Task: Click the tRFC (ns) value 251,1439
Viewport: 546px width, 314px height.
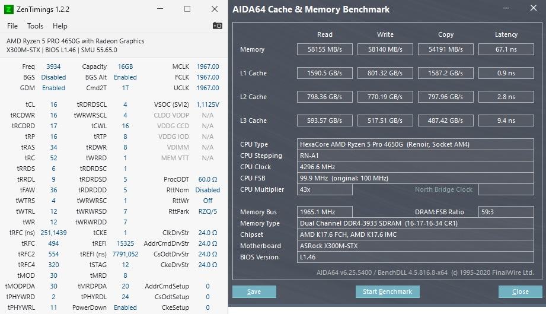Action: pos(53,233)
